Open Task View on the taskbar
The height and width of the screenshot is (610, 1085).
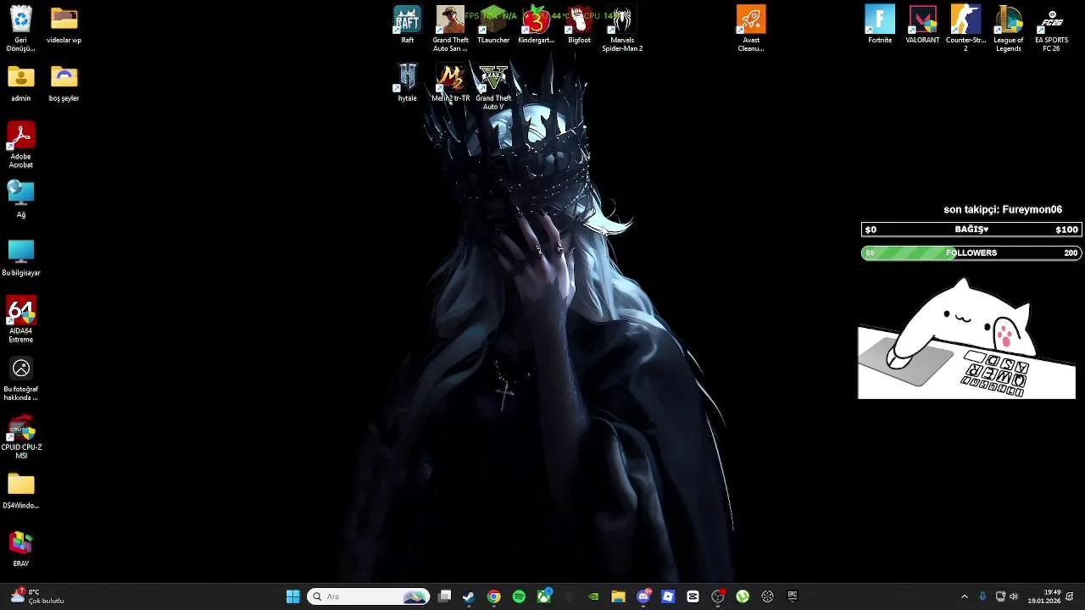[x=444, y=596]
